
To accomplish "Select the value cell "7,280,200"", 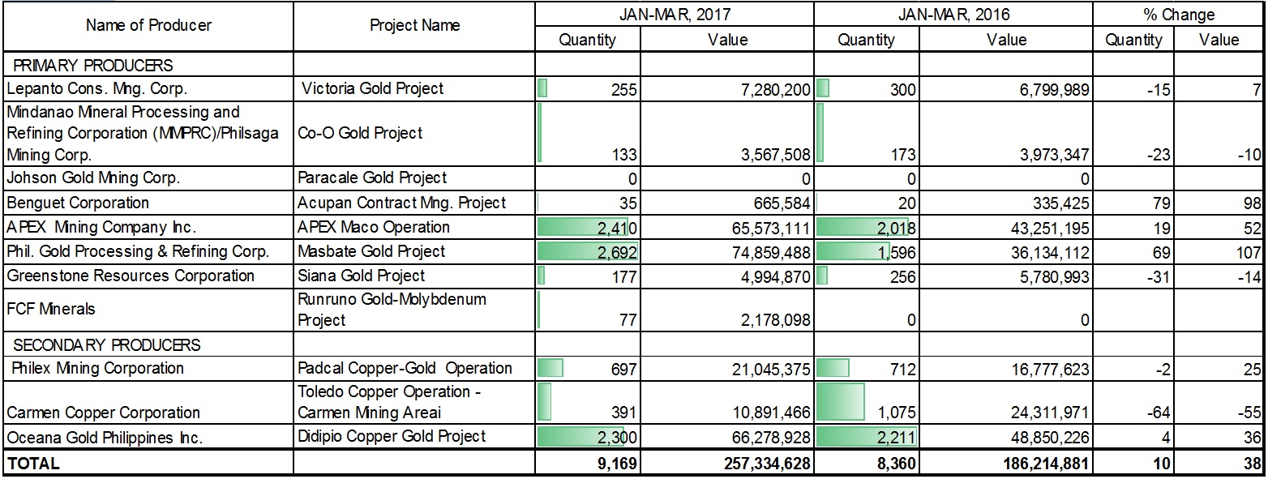I will pyautogui.click(x=726, y=89).
